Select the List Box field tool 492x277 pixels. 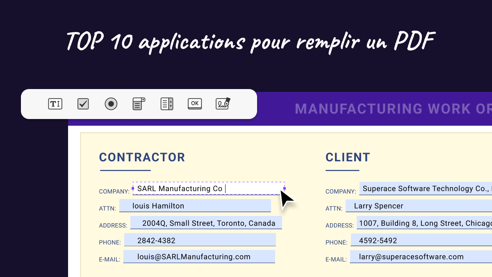pos(166,104)
